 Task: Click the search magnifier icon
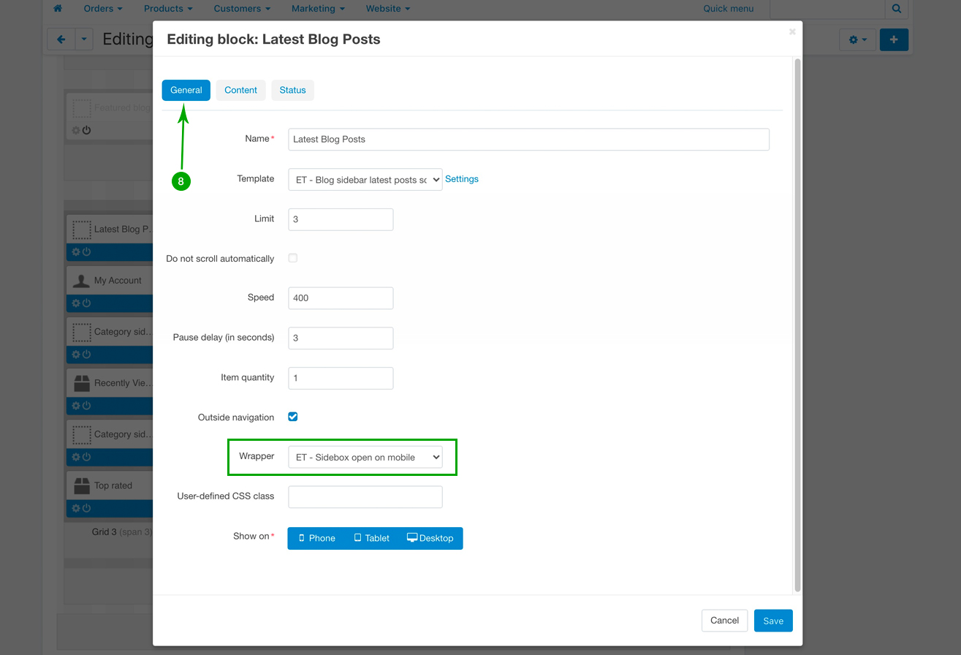(x=896, y=9)
